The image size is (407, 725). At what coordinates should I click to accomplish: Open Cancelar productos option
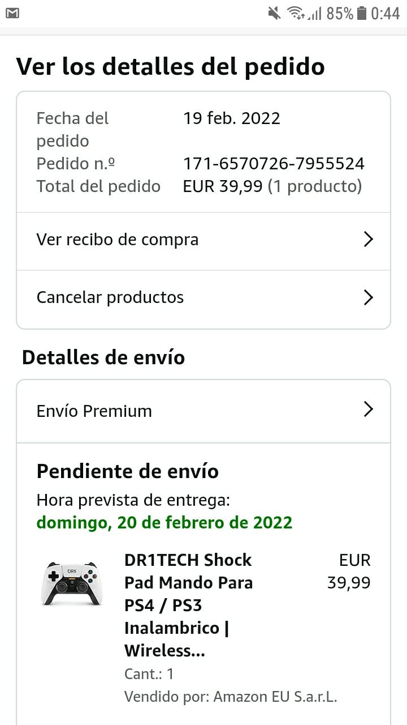203,298
